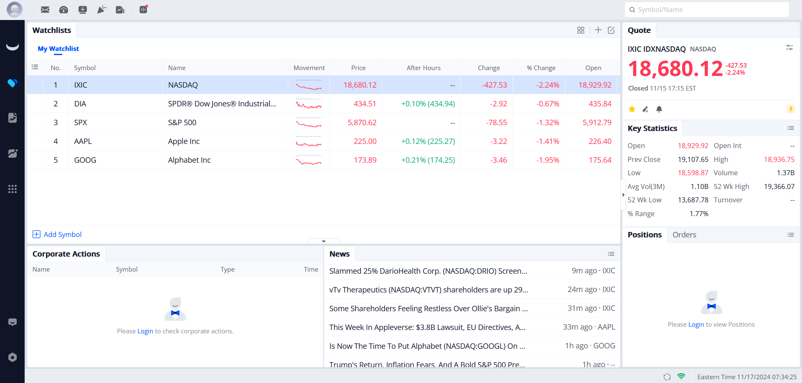Open the user profile avatar

pos(15,10)
